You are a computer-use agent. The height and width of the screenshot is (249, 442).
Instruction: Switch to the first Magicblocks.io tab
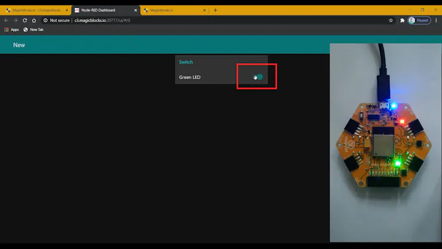click(36, 10)
